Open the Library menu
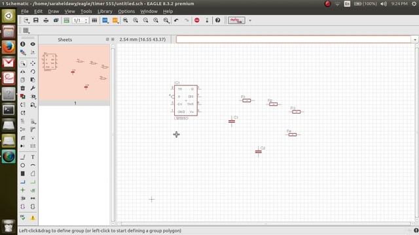This screenshot has width=419, height=235. (x=105, y=12)
